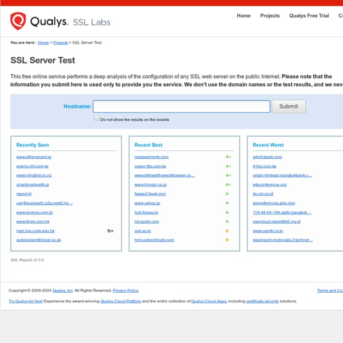Open the Projects navigation menu item
The height and width of the screenshot is (343, 343).
click(270, 16)
